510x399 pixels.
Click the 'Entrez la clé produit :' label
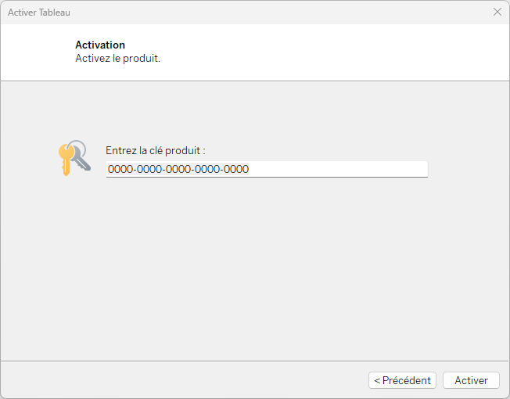pos(156,150)
